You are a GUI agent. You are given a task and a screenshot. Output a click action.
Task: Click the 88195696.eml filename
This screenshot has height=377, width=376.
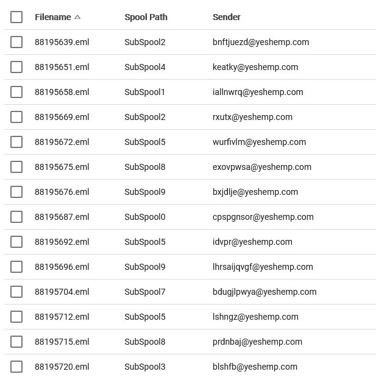coord(62,267)
